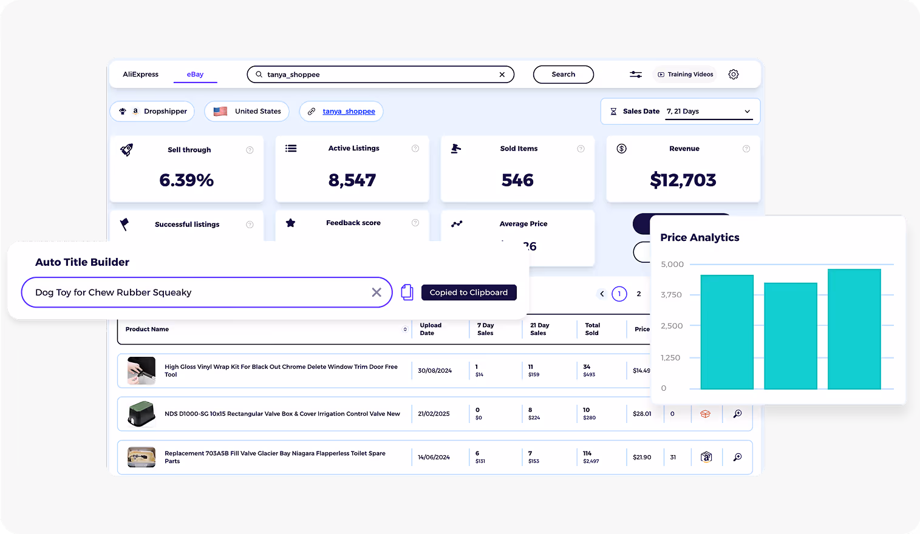Open the settings gear
Image resolution: width=920 pixels, height=534 pixels.
point(734,75)
